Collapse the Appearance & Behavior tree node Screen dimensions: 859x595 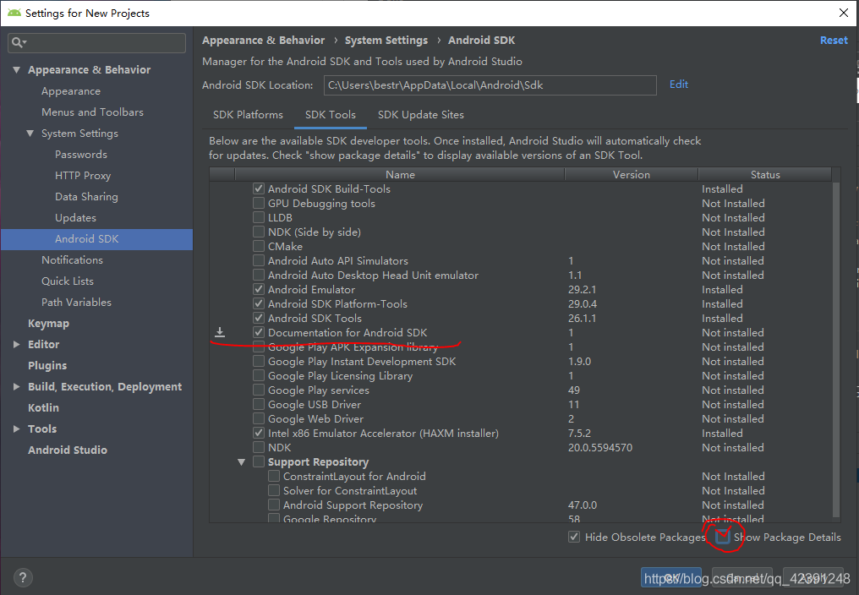17,69
